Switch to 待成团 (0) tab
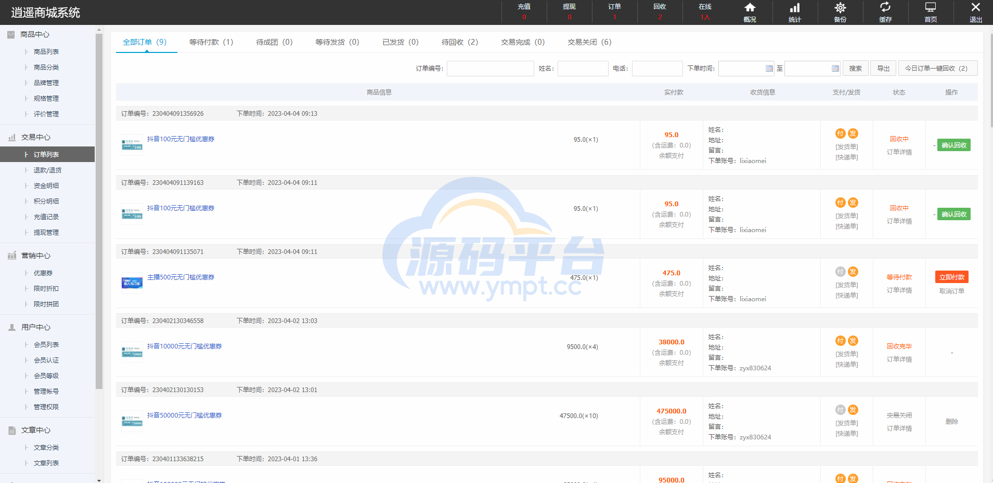Viewport: 993px width, 483px height. pos(274,42)
